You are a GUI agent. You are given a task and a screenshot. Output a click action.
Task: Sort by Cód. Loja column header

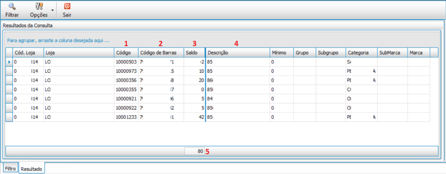click(28, 53)
